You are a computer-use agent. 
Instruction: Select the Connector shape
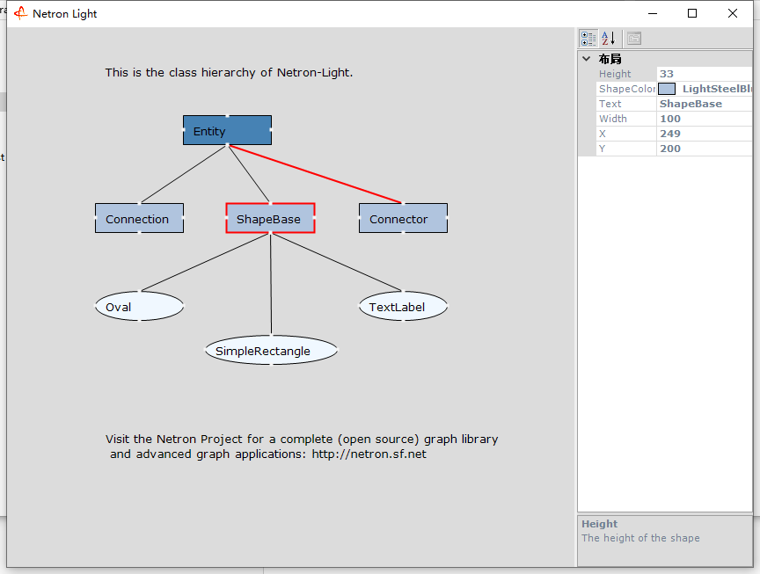pyautogui.click(x=403, y=219)
